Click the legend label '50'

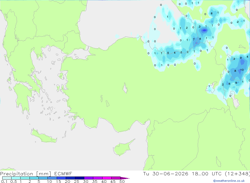point(122,182)
